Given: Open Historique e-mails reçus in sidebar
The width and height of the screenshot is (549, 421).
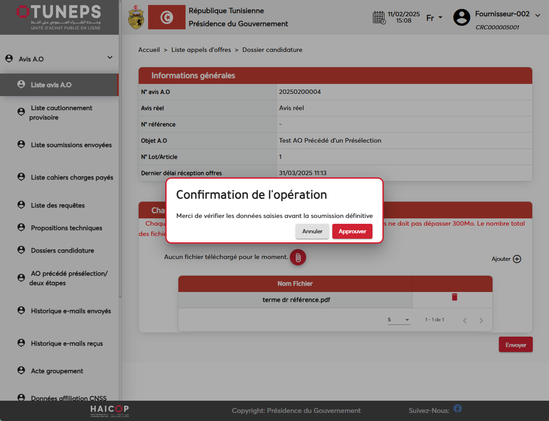Looking at the screenshot, I should pyautogui.click(x=67, y=343).
